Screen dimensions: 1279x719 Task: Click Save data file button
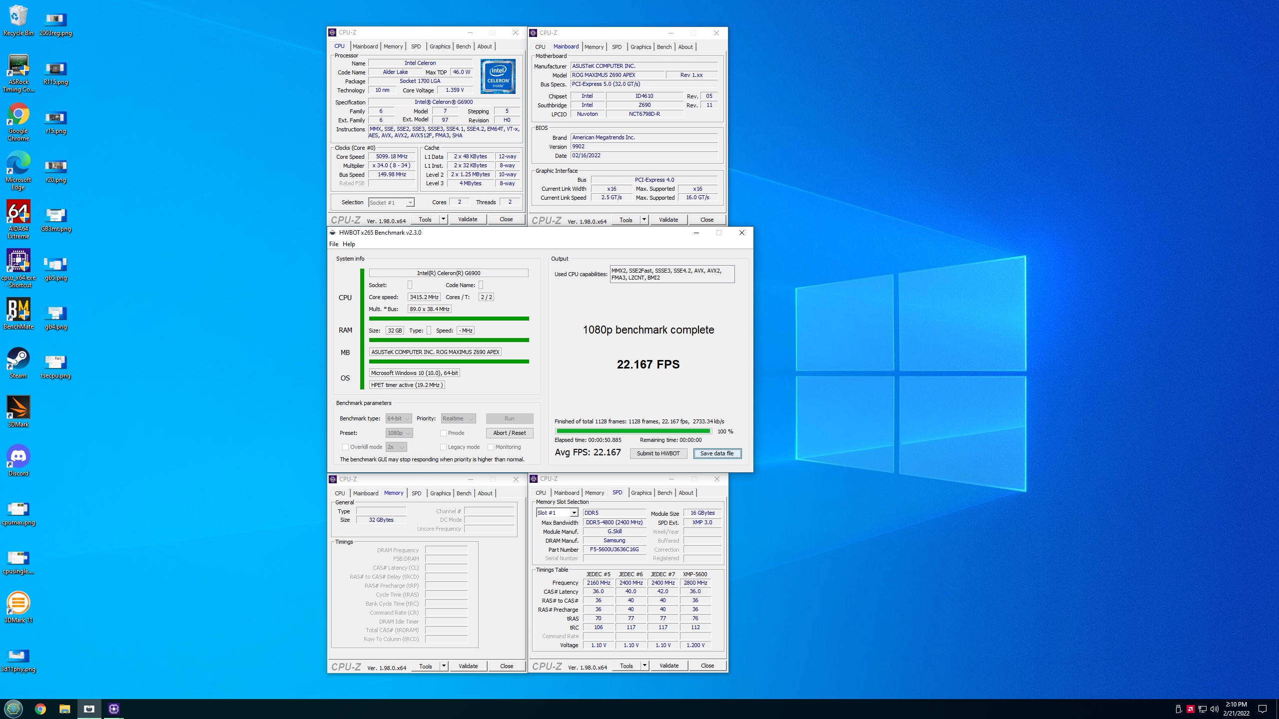click(x=717, y=453)
